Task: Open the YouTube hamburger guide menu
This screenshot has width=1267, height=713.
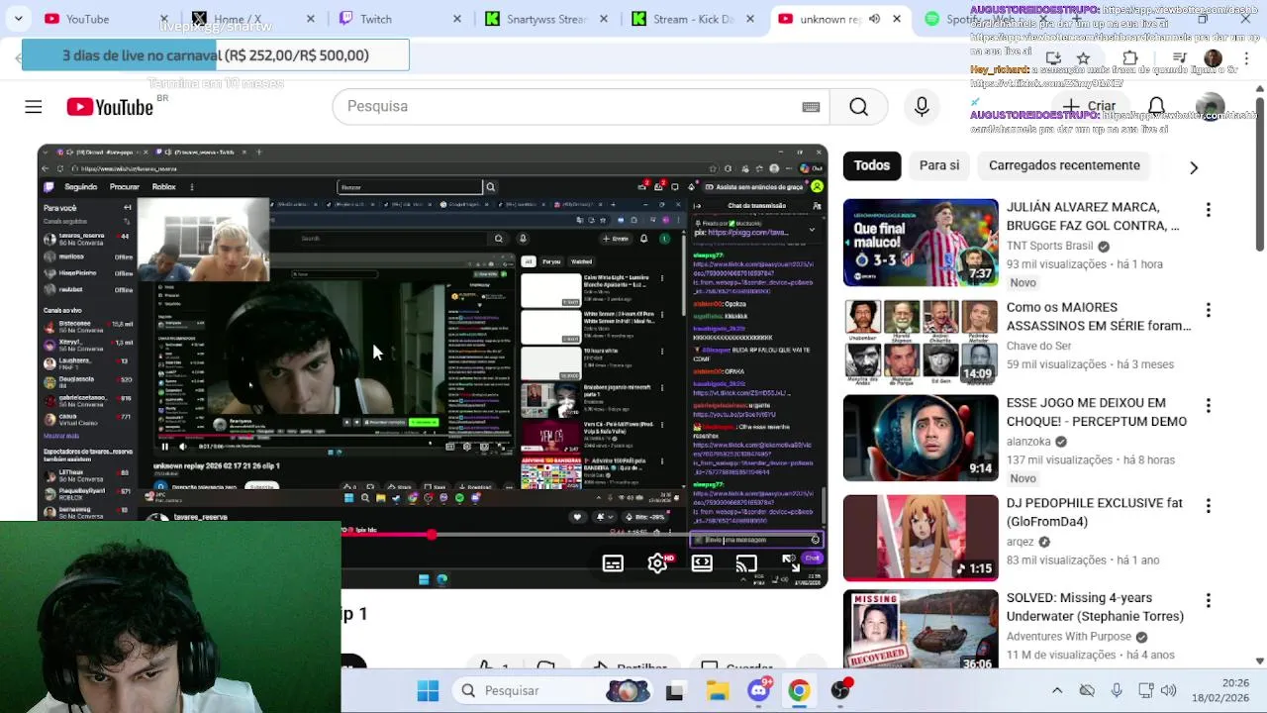Action: coord(34,106)
